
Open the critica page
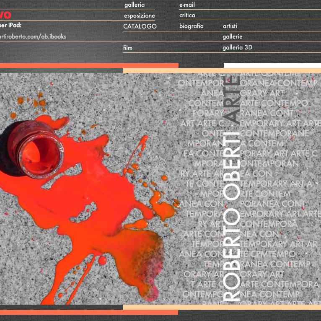point(187,15)
